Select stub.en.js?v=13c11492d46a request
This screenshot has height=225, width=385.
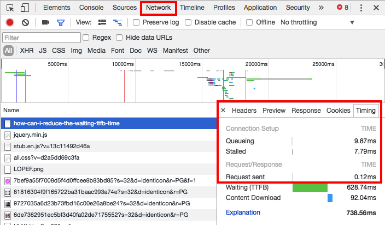coord(109,146)
